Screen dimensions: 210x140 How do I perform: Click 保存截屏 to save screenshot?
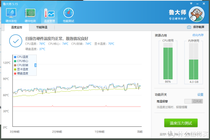198,27
